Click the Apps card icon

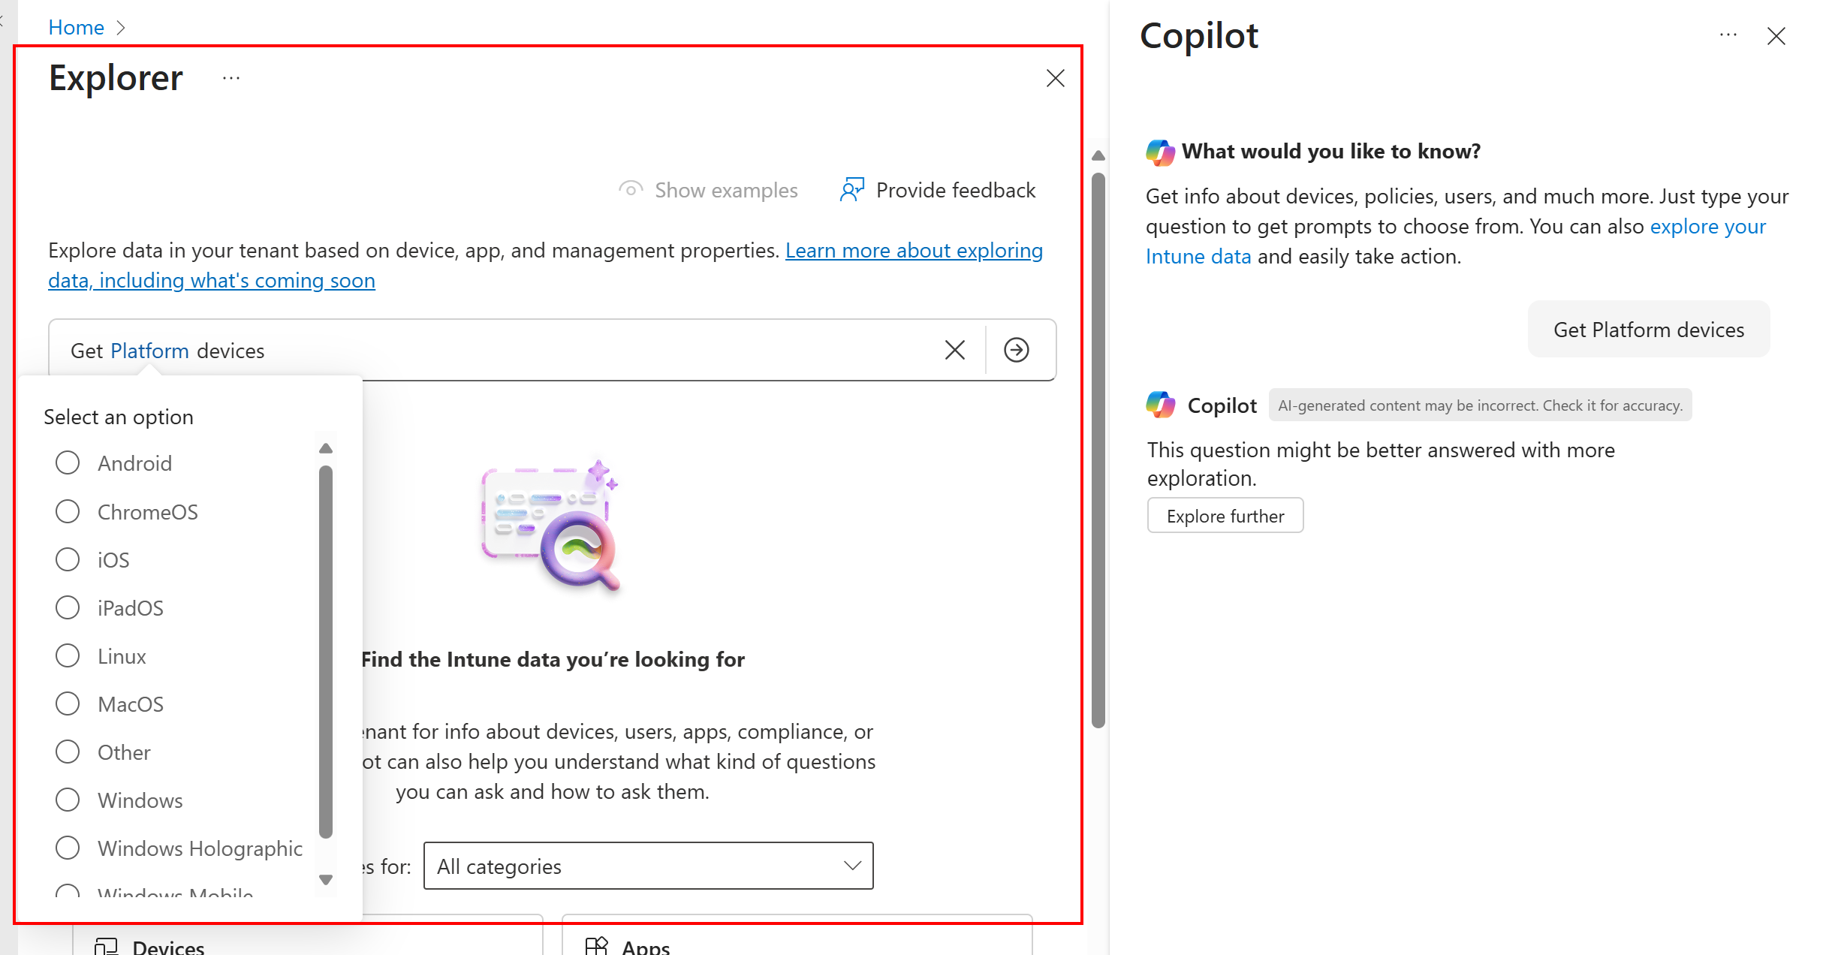[x=596, y=947]
